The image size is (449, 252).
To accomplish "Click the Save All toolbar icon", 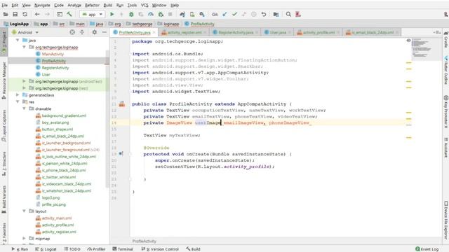I will pyautogui.click(x=15, y=14).
